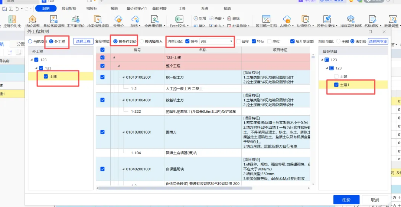401x207 pixels.
Task: Click the 选择工程 button
Action: 84,41
